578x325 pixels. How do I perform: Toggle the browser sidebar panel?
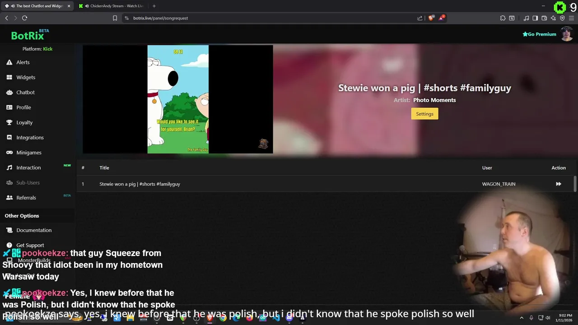tap(535, 18)
